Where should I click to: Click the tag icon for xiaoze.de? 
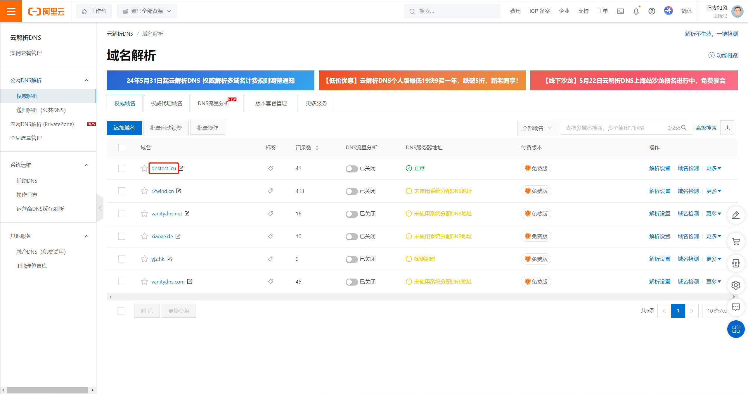click(271, 236)
